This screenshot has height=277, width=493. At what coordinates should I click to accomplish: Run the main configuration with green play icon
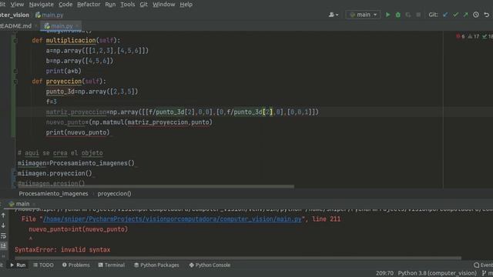(x=387, y=15)
